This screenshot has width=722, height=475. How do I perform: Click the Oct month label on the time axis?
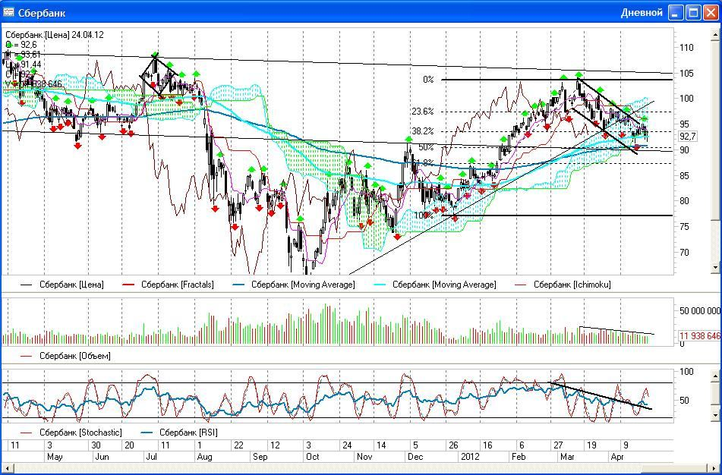(313, 457)
